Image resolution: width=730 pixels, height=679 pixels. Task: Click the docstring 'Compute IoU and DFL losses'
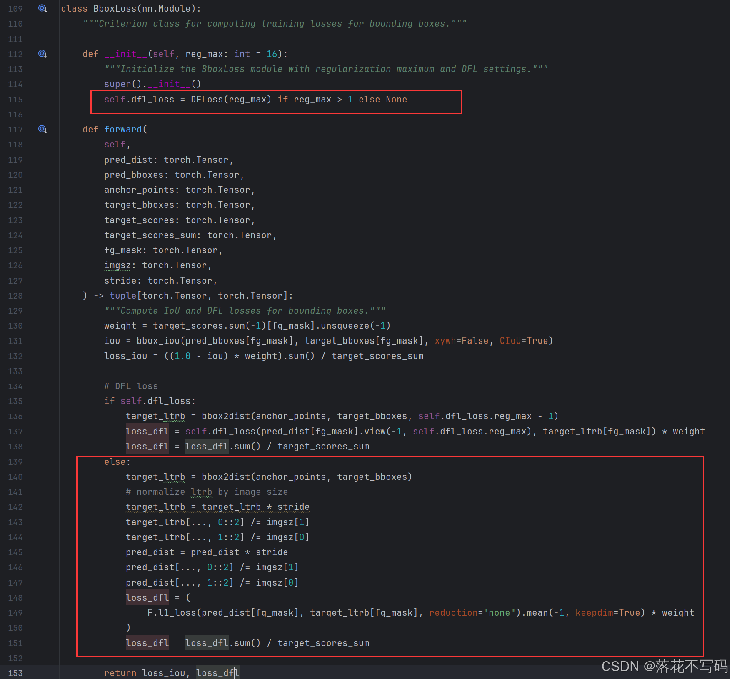tap(245, 311)
